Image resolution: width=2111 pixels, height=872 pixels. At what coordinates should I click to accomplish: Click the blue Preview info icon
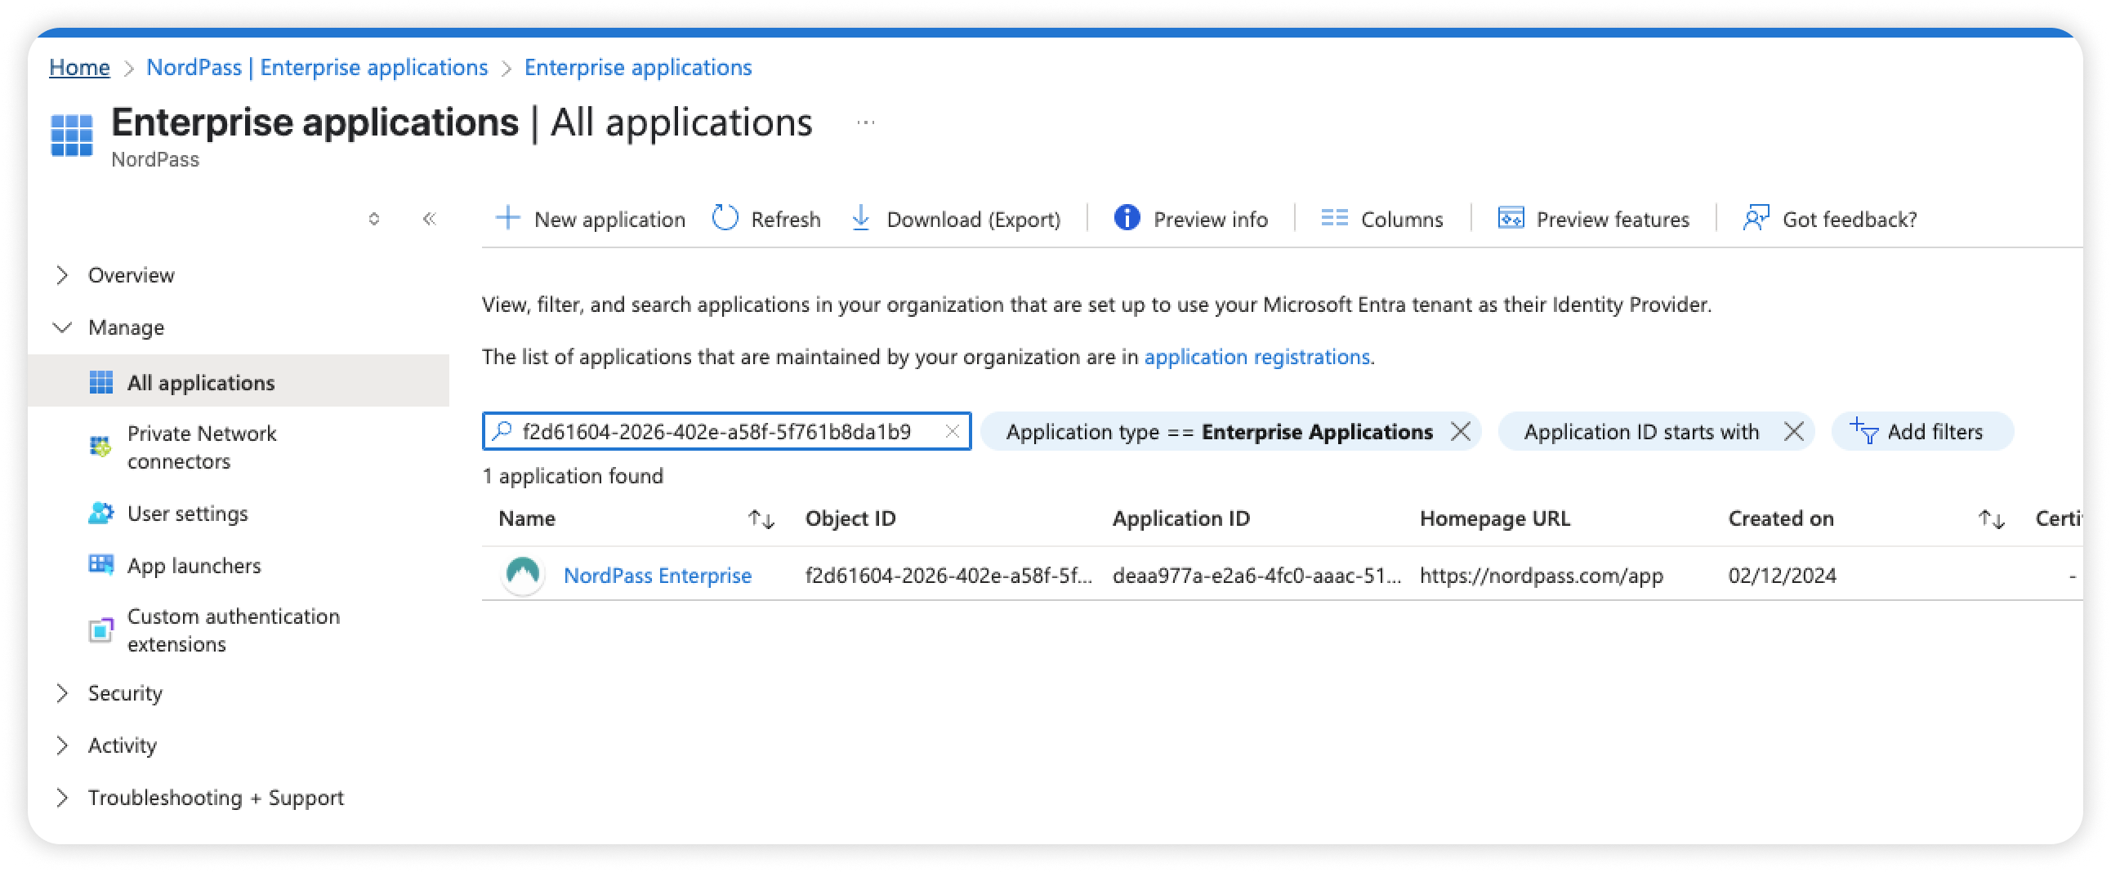click(1127, 219)
